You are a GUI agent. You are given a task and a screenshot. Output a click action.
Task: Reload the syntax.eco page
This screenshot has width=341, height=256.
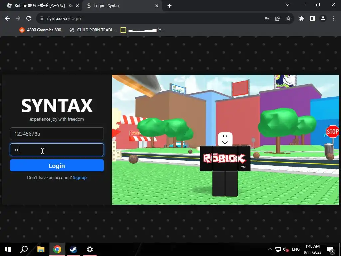click(x=29, y=19)
